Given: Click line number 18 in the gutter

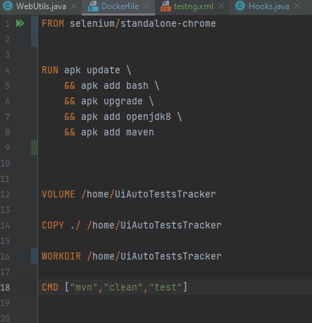Looking at the screenshot, I should click(x=5, y=287).
